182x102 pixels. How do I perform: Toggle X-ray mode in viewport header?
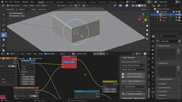133,6
